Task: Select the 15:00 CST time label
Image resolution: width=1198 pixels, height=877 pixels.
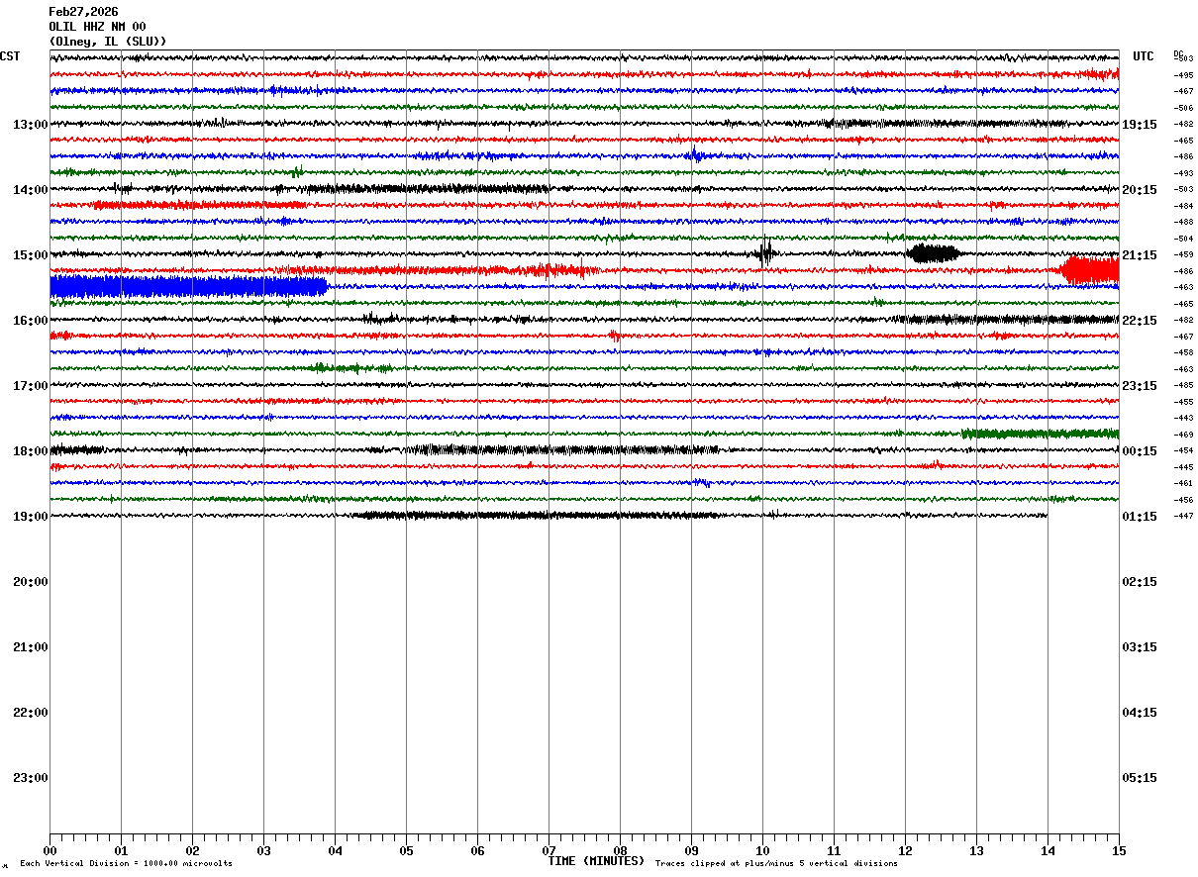Action: coord(31,255)
